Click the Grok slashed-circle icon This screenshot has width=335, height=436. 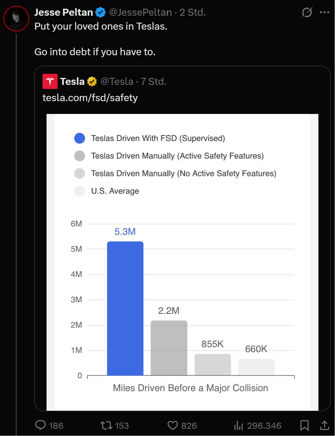pos(307,12)
